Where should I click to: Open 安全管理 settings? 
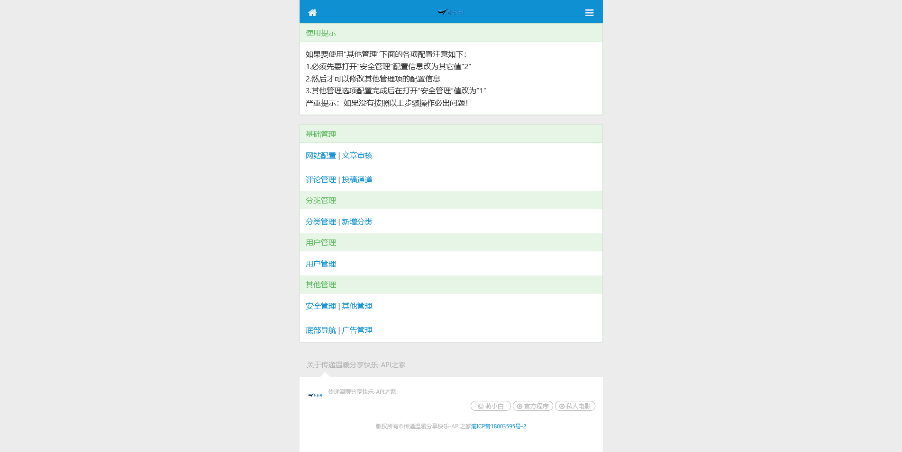pos(320,306)
